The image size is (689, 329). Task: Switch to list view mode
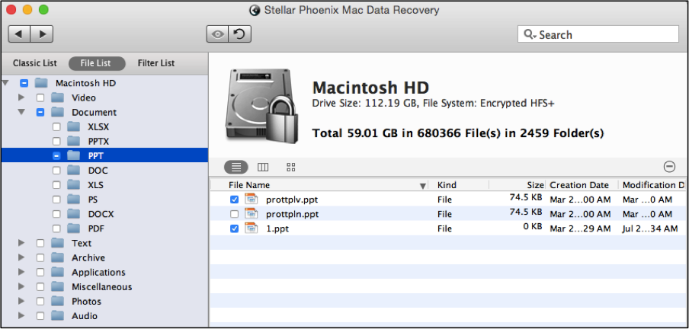pyautogui.click(x=236, y=167)
